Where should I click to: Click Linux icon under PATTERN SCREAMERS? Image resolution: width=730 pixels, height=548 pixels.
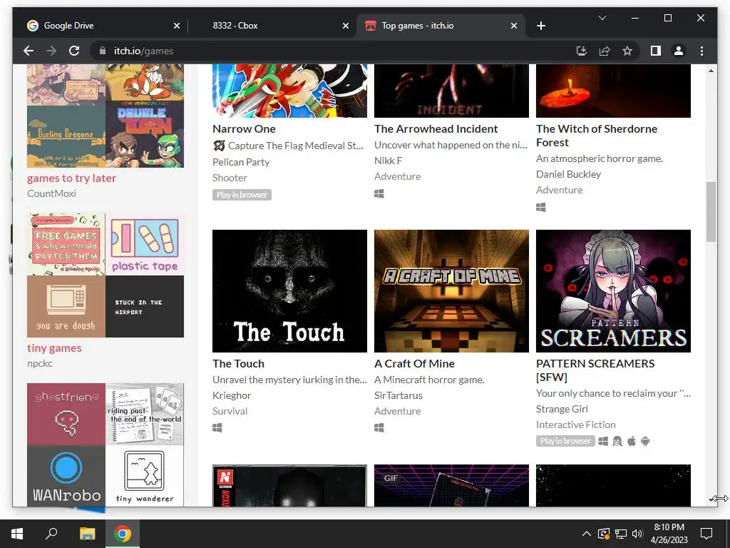pyautogui.click(x=617, y=441)
